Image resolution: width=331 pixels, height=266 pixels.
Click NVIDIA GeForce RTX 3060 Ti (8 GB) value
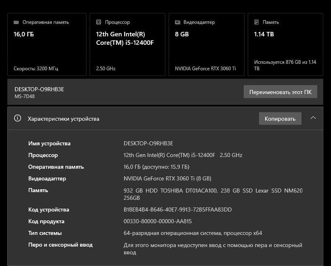(x=167, y=178)
